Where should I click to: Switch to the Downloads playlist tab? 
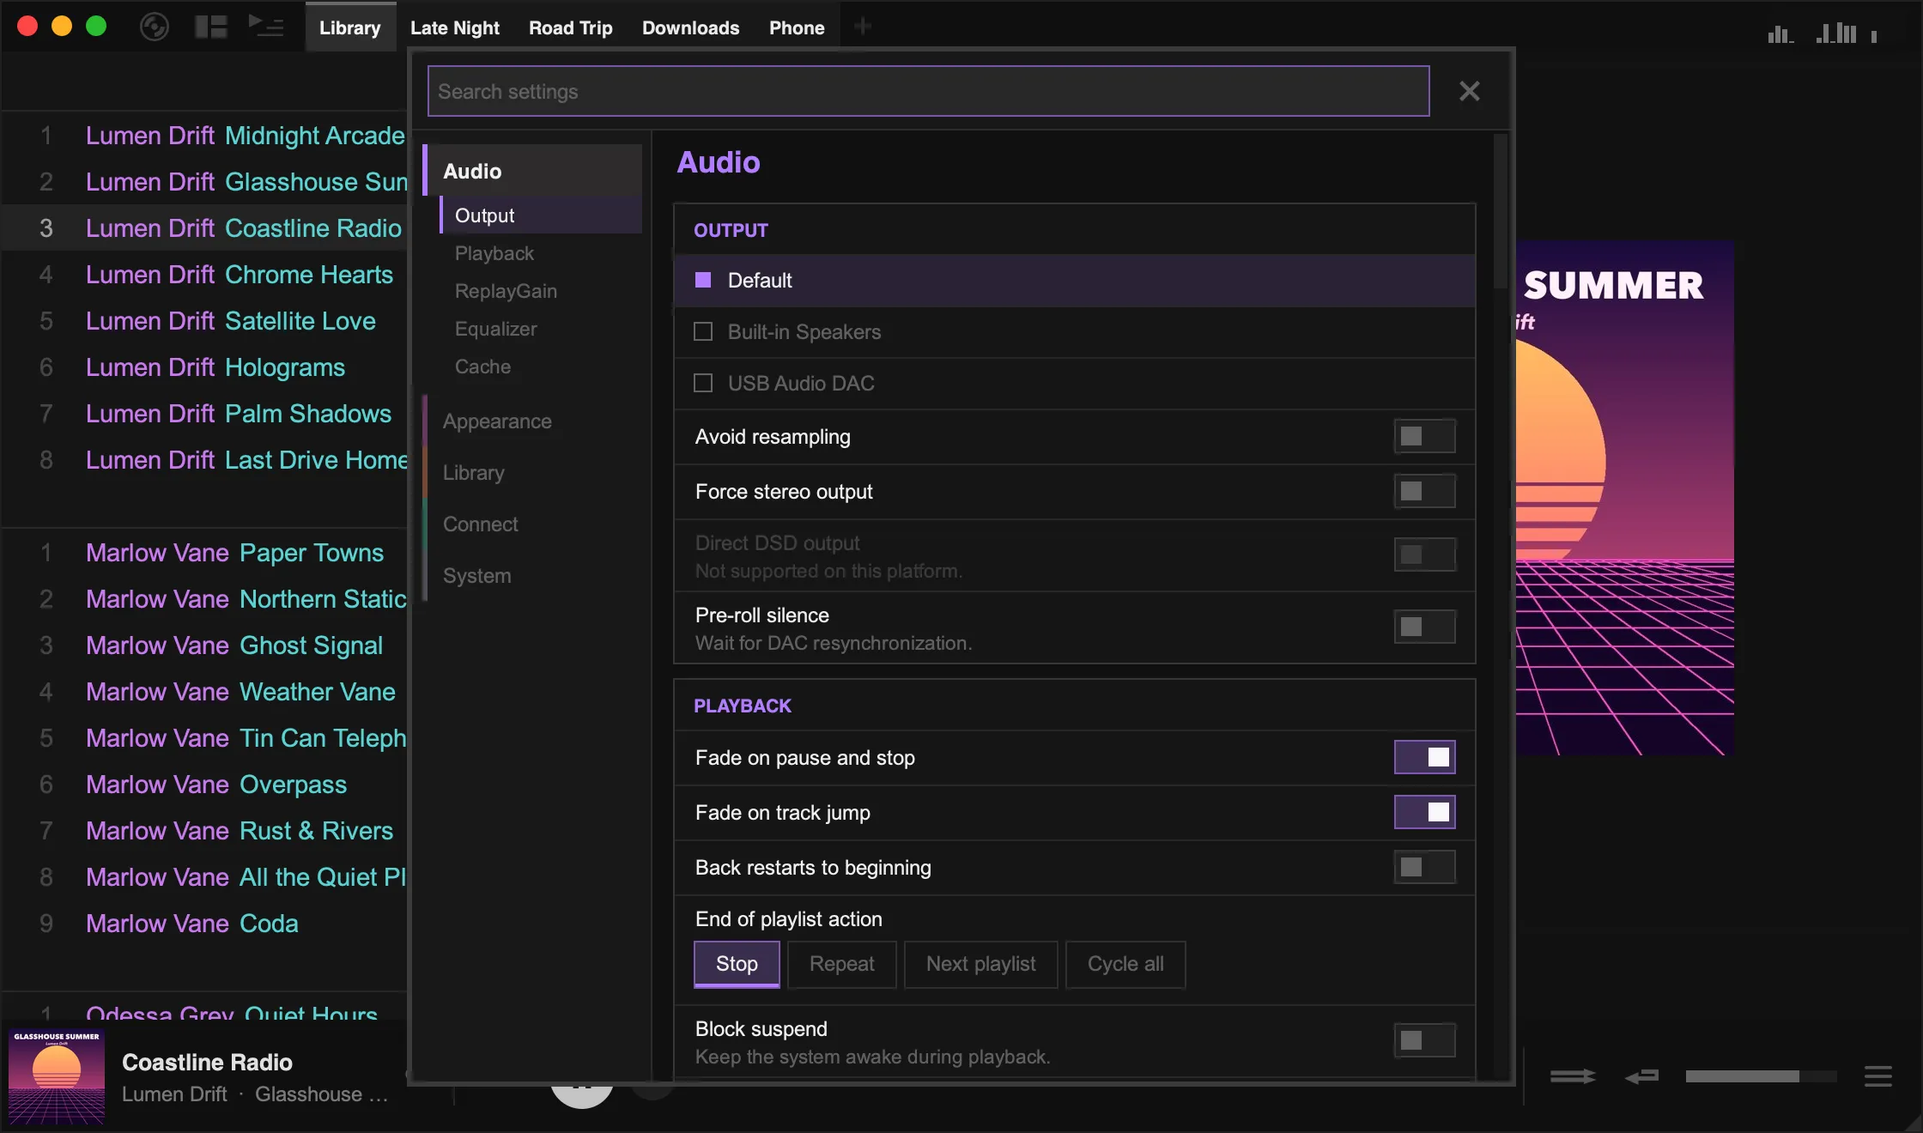click(x=690, y=27)
